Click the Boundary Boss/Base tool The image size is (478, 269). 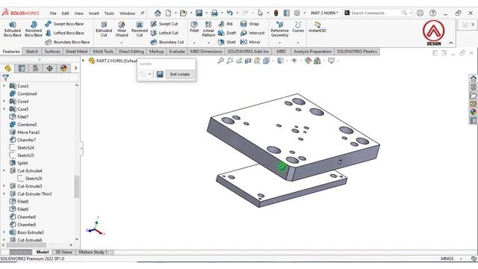pyautogui.click(x=67, y=42)
